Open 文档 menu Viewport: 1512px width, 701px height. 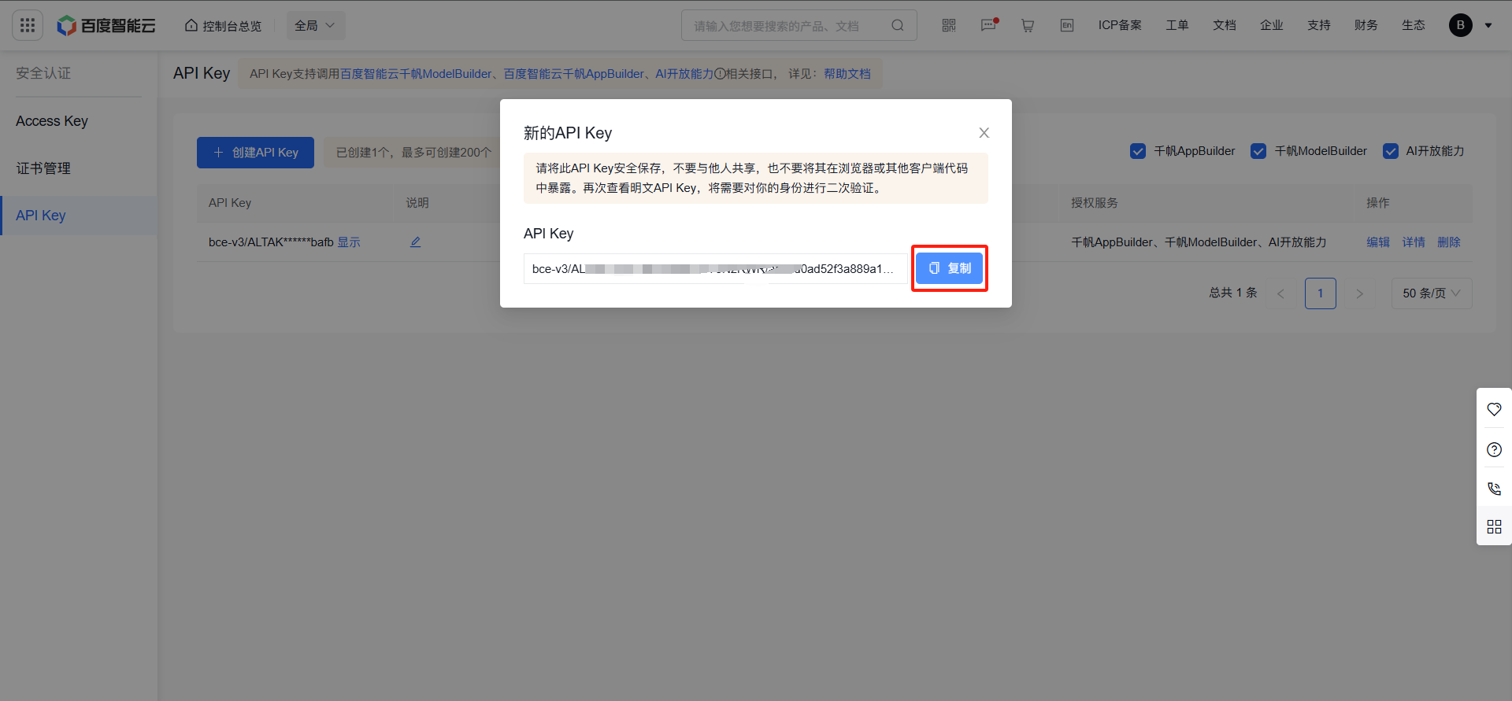[1225, 25]
